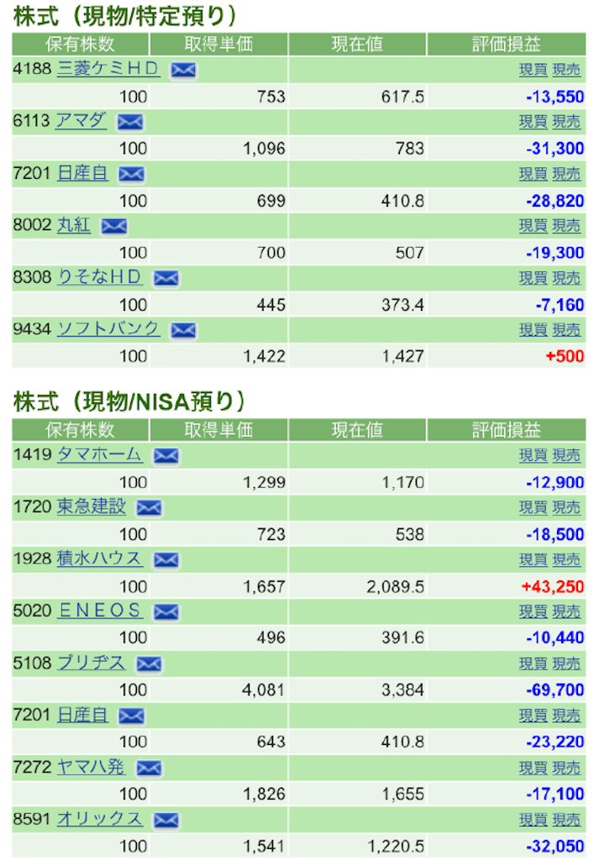
Task: Click 現買 for 三菱ケミHD
Action: [534, 71]
